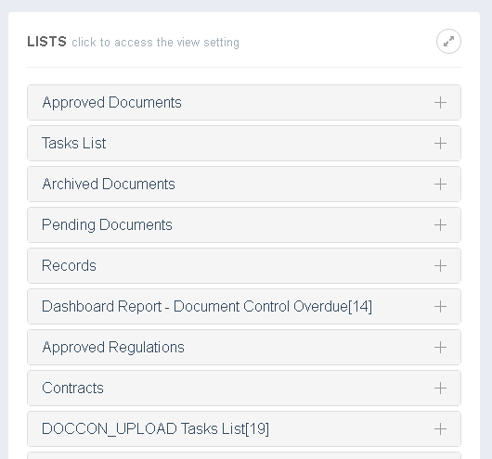Click plus icon on Archived Documents row
Image resolution: width=492 pixels, height=459 pixels.
[440, 184]
